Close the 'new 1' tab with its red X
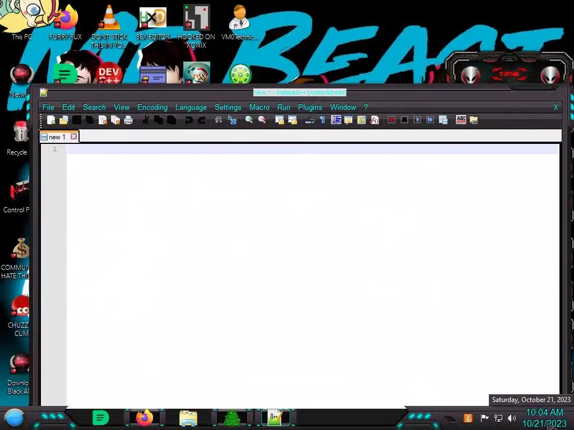This screenshot has width=574, height=430. pos(73,137)
